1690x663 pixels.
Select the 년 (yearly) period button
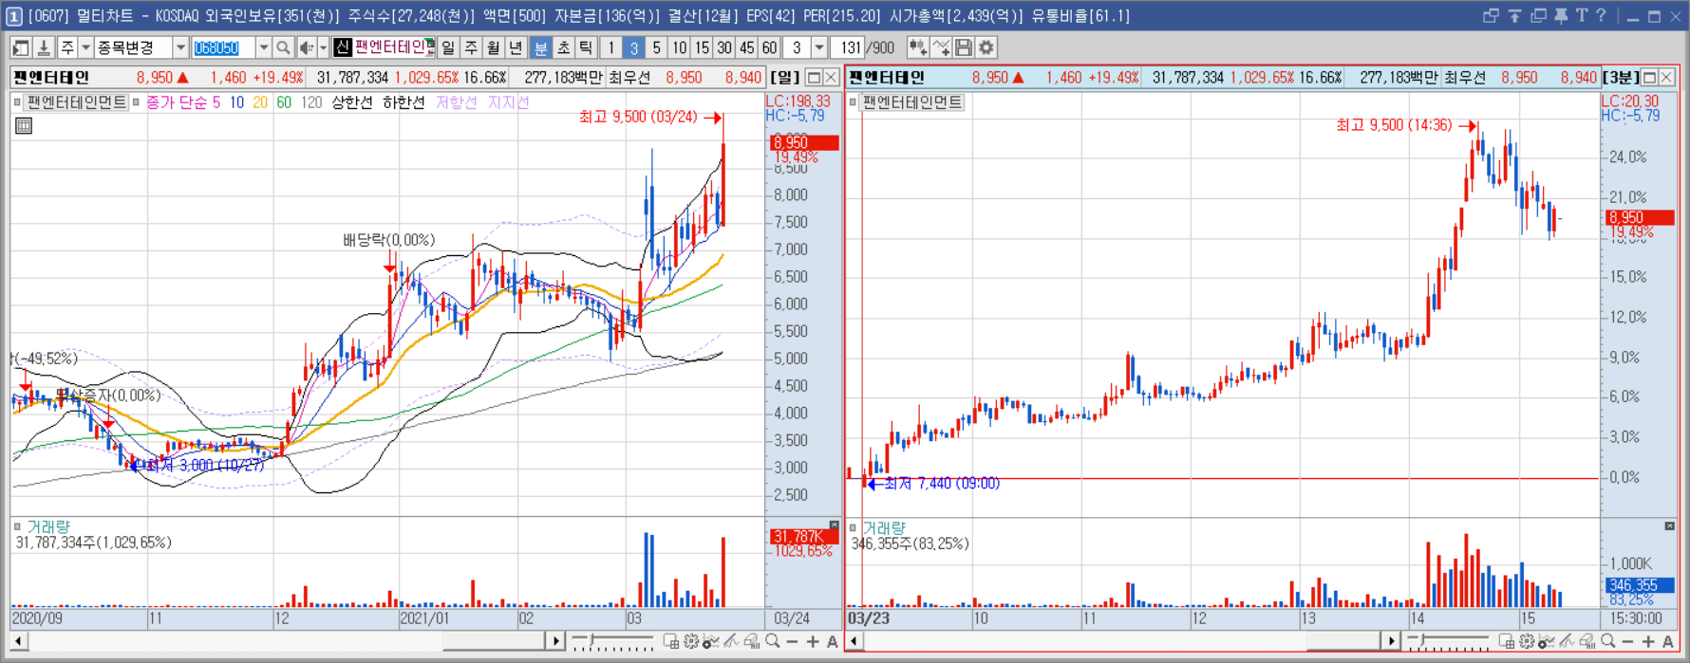[x=516, y=47]
